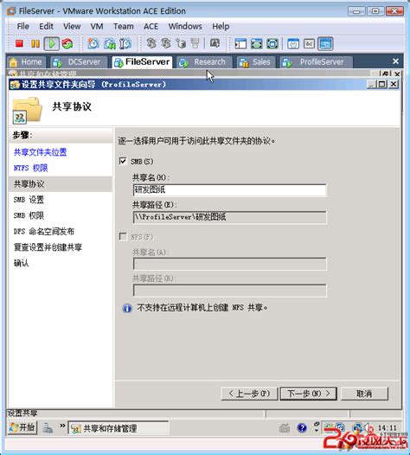Click the 下一步(N) next button
This screenshot has width=410, height=455.
pos(309,394)
